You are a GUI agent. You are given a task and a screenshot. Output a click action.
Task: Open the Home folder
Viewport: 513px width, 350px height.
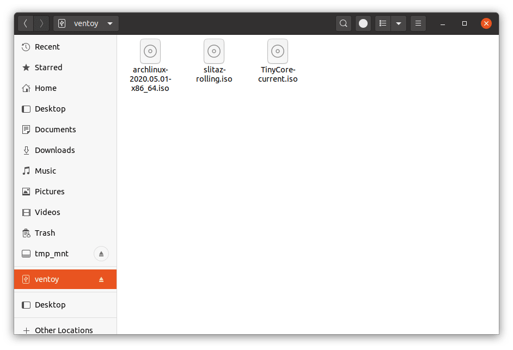[x=45, y=88]
